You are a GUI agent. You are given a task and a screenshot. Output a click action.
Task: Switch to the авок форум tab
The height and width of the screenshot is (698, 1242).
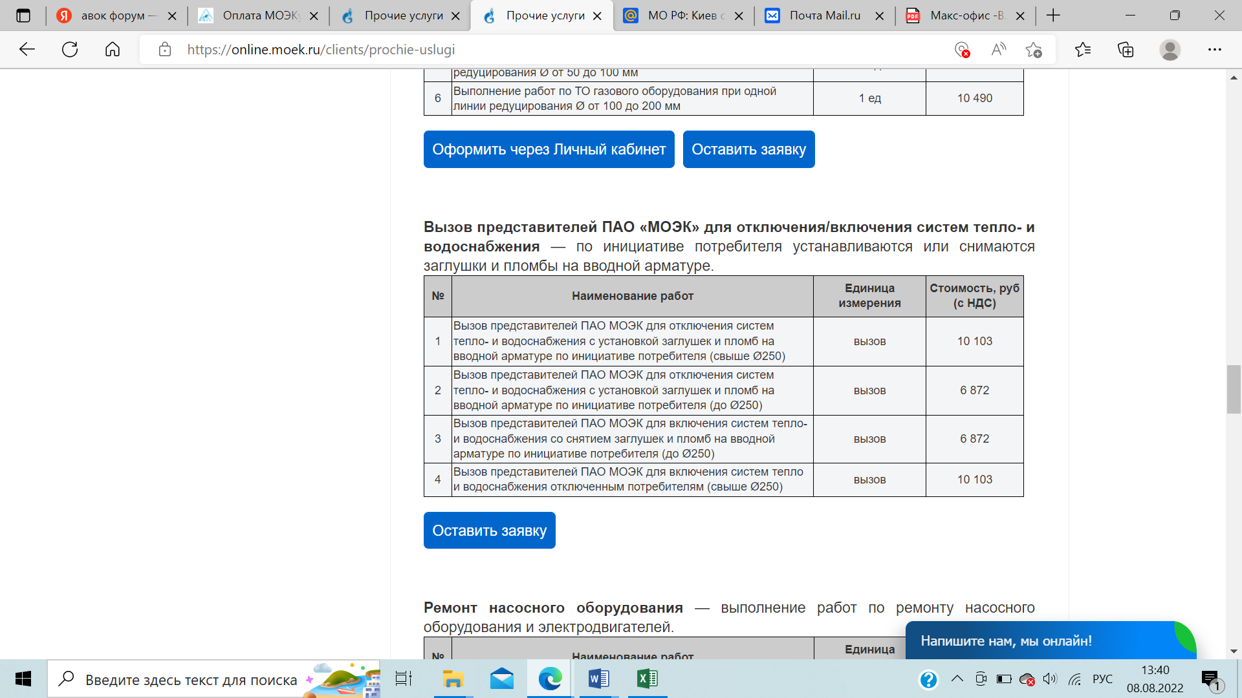pos(113,16)
